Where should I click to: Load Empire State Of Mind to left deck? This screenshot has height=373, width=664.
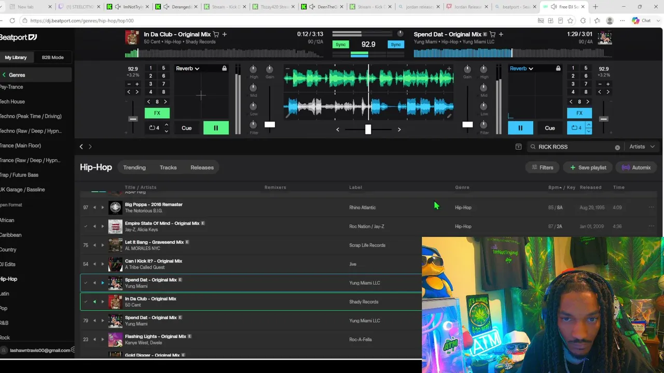point(94,226)
